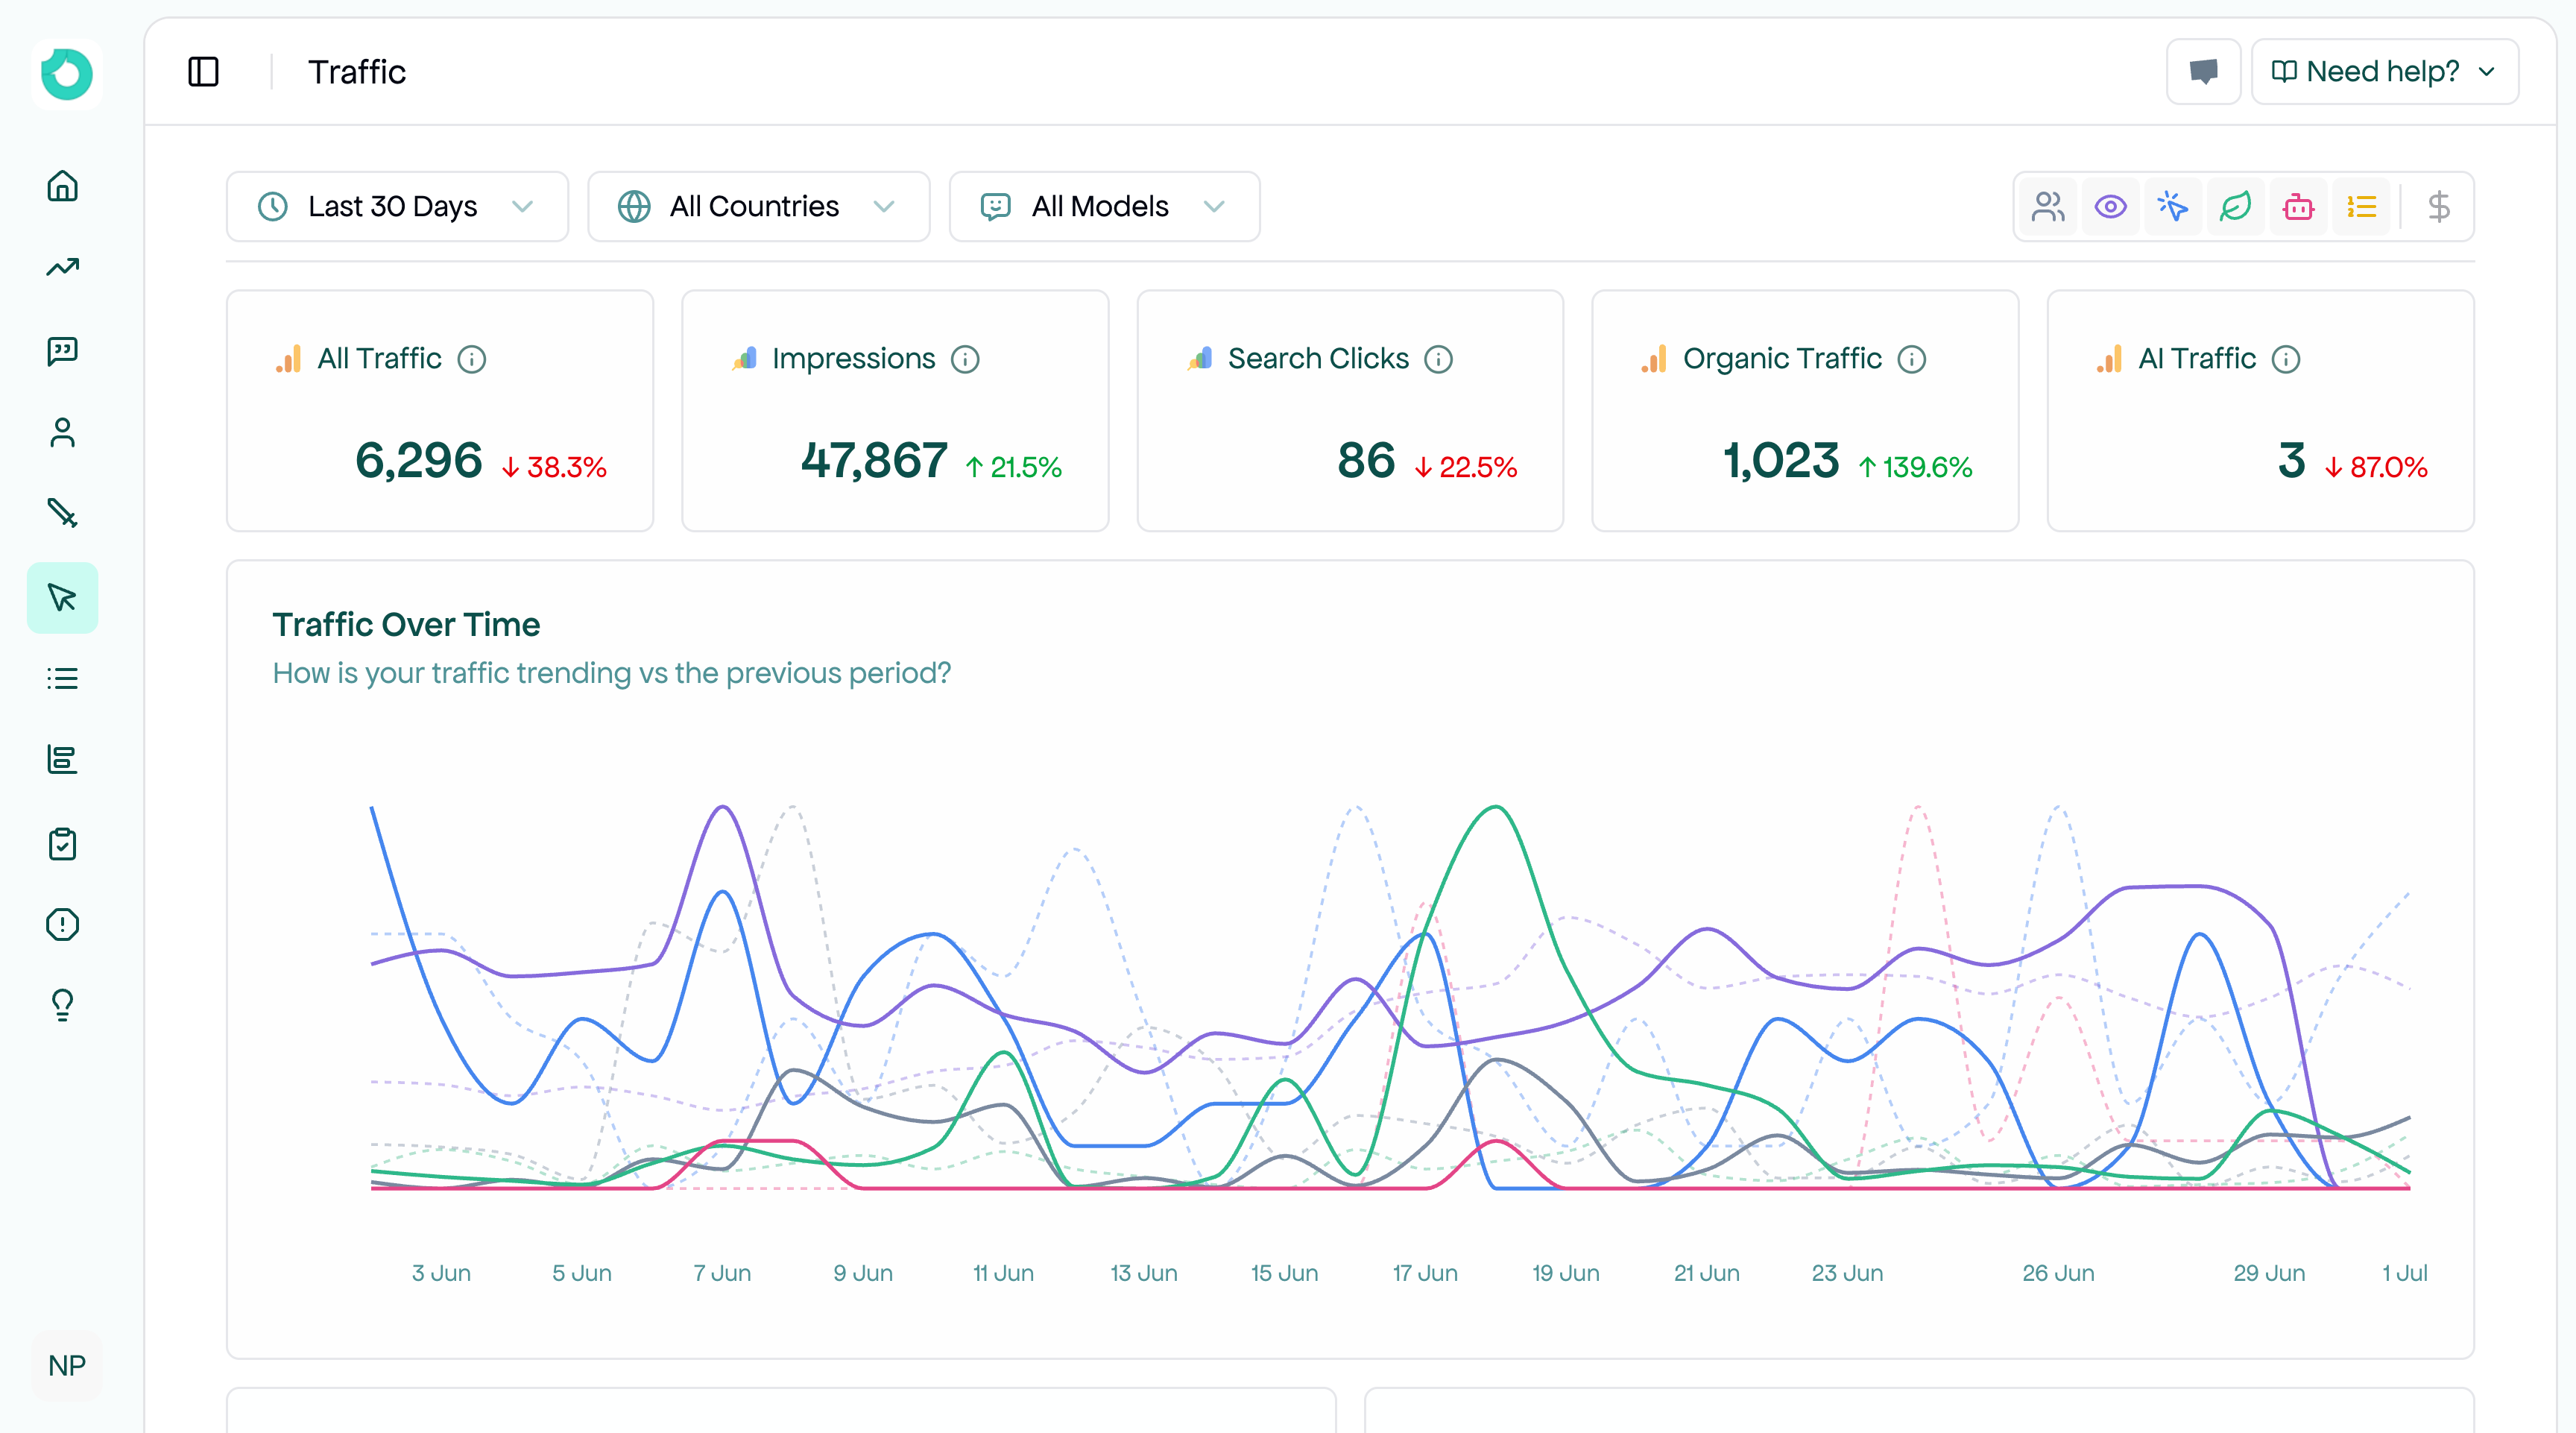
Task: Open the sword sidebar icon
Action: click(62, 514)
